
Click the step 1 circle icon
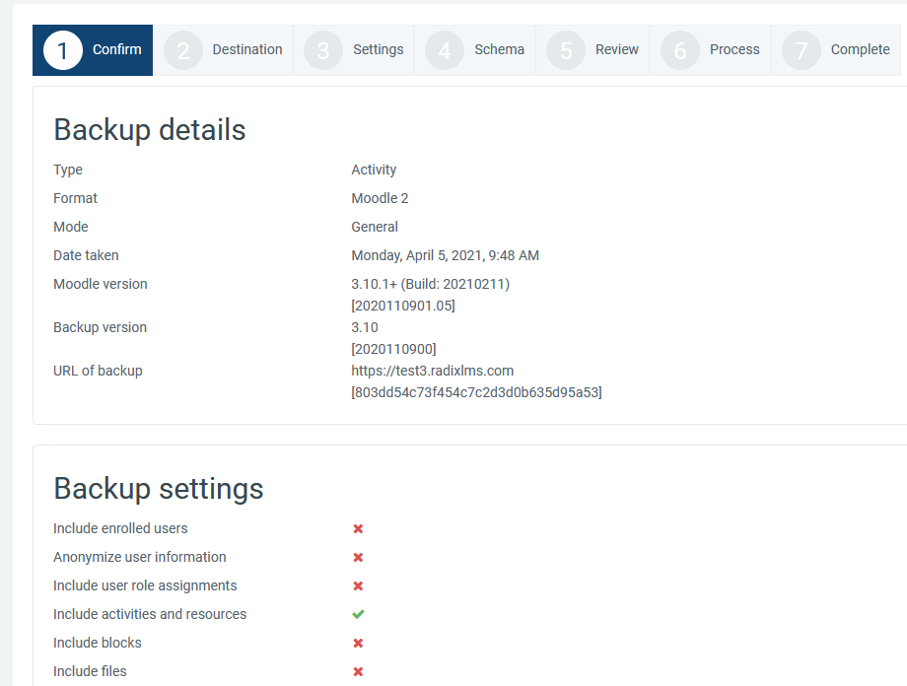pyautogui.click(x=63, y=50)
